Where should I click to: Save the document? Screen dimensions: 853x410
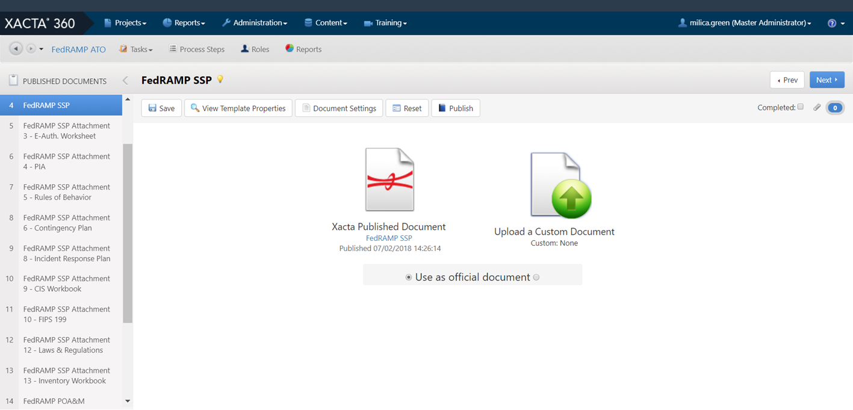pos(161,108)
